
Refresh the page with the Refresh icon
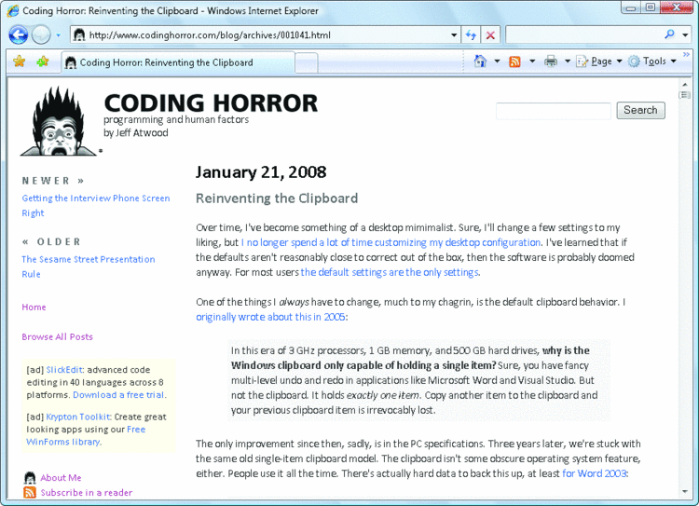[x=471, y=34]
